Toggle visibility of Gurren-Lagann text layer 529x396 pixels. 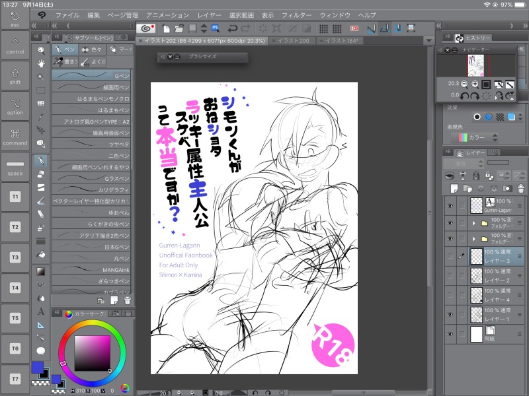[x=450, y=206]
